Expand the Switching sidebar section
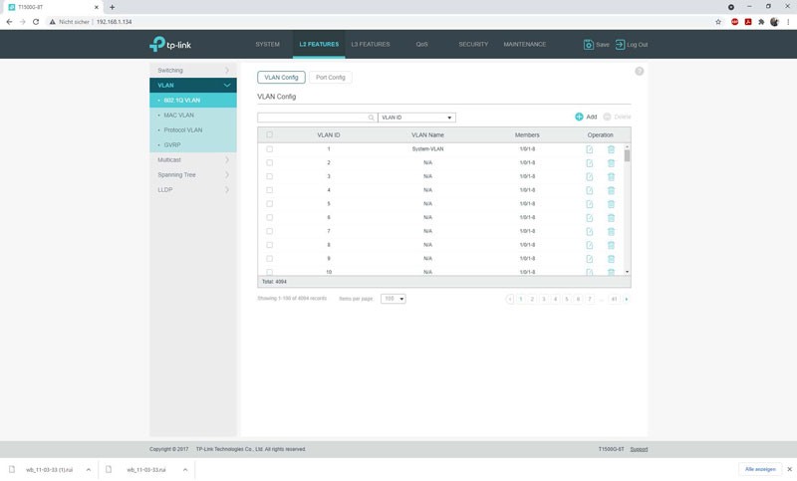The image size is (797, 481). tap(193, 71)
